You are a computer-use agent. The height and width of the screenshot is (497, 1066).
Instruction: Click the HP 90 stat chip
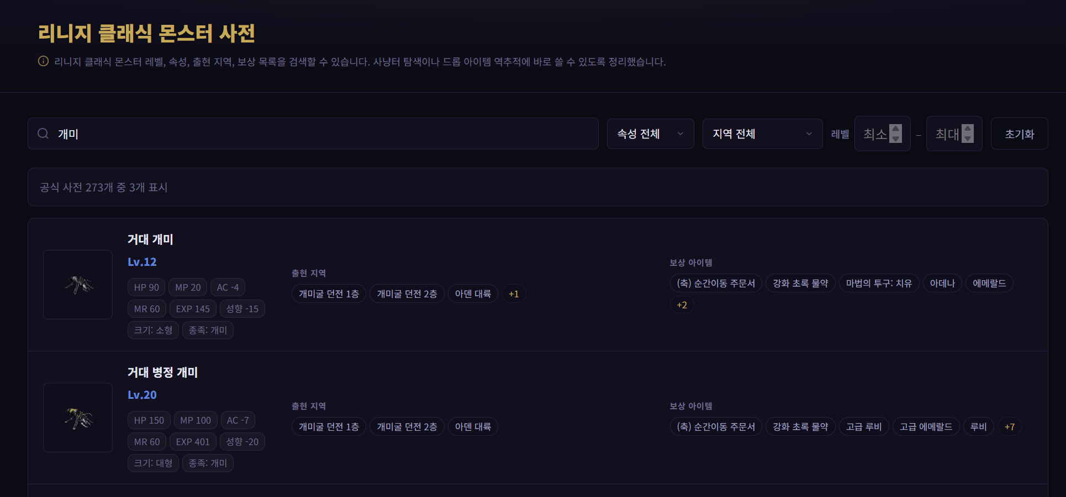point(146,287)
